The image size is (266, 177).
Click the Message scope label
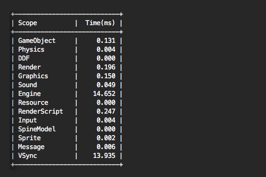point(31,147)
